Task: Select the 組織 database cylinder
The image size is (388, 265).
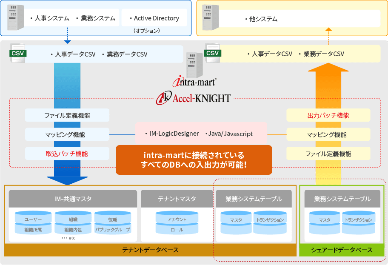Action: (x=73, y=218)
